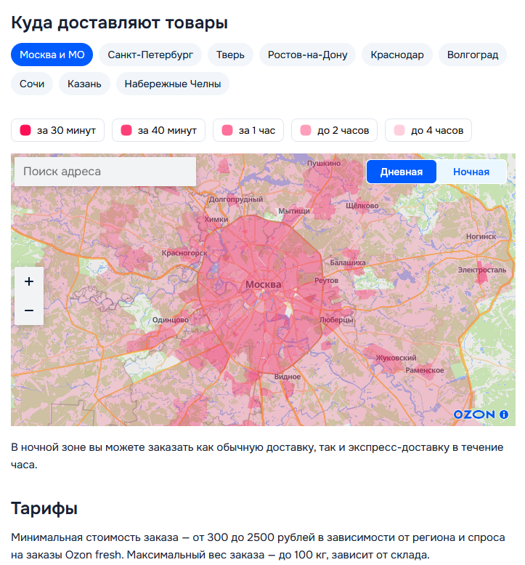
Task: Click the до 2 часов legend chip
Action: tap(334, 130)
